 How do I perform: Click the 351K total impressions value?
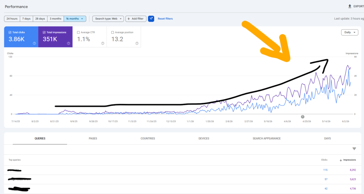coord(50,39)
